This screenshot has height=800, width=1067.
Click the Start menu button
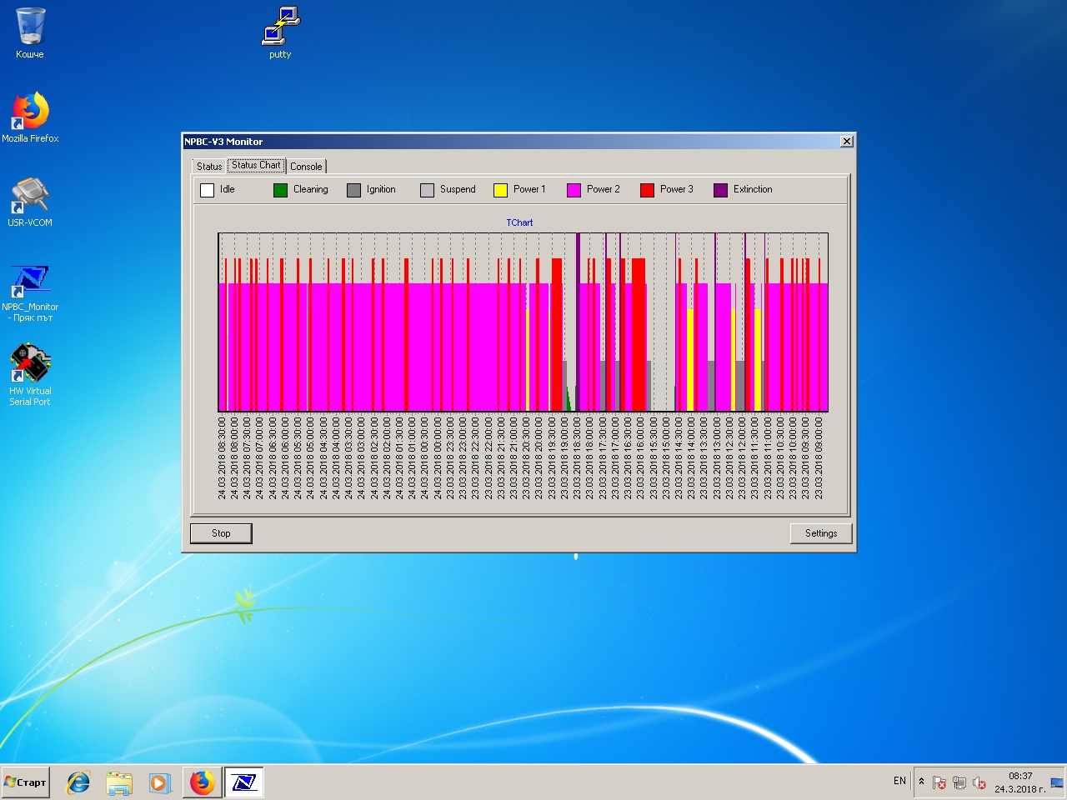[x=25, y=782]
